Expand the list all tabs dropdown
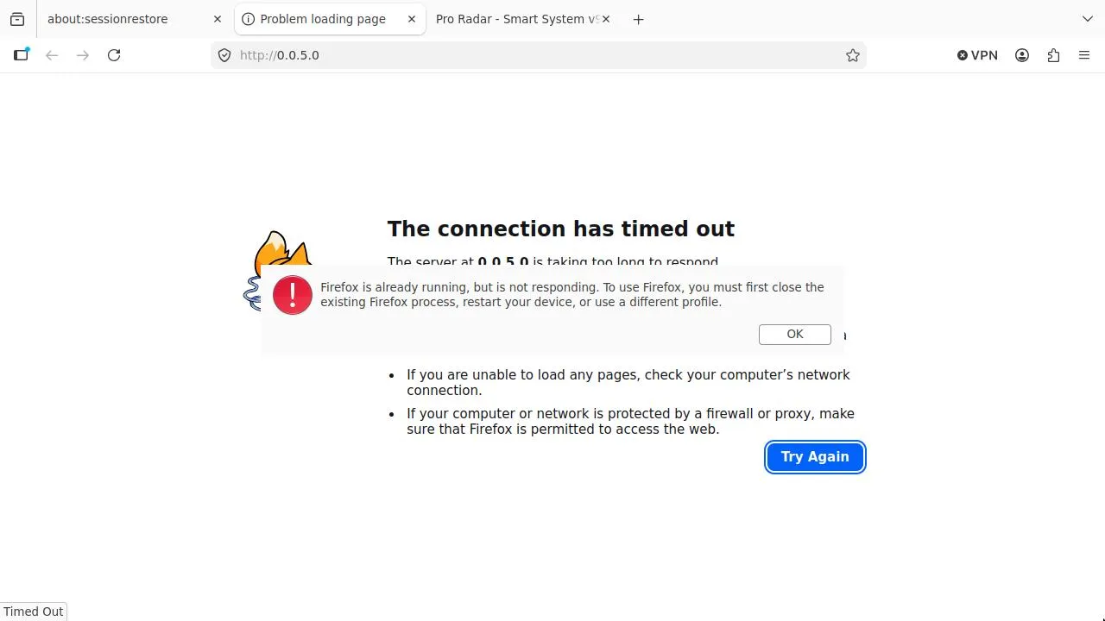Image resolution: width=1105 pixels, height=621 pixels. point(1088,19)
